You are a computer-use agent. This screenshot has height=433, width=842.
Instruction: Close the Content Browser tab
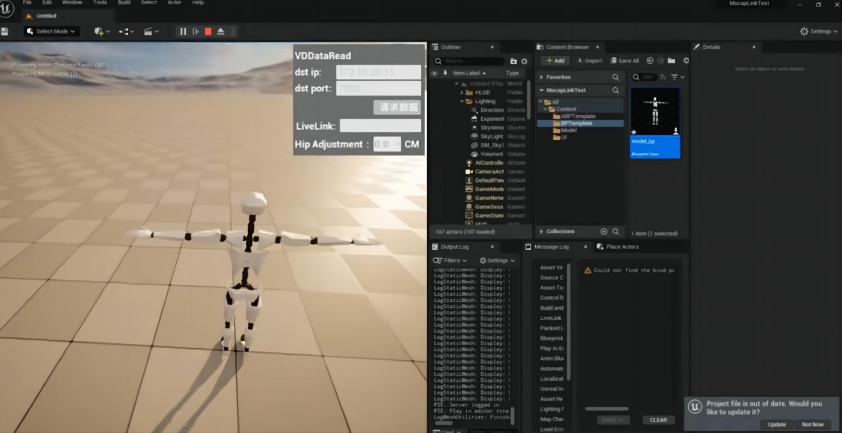596,47
